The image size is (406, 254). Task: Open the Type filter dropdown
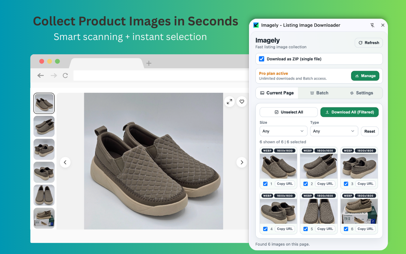click(334, 131)
